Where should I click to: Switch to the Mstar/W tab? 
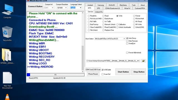[127, 8]
